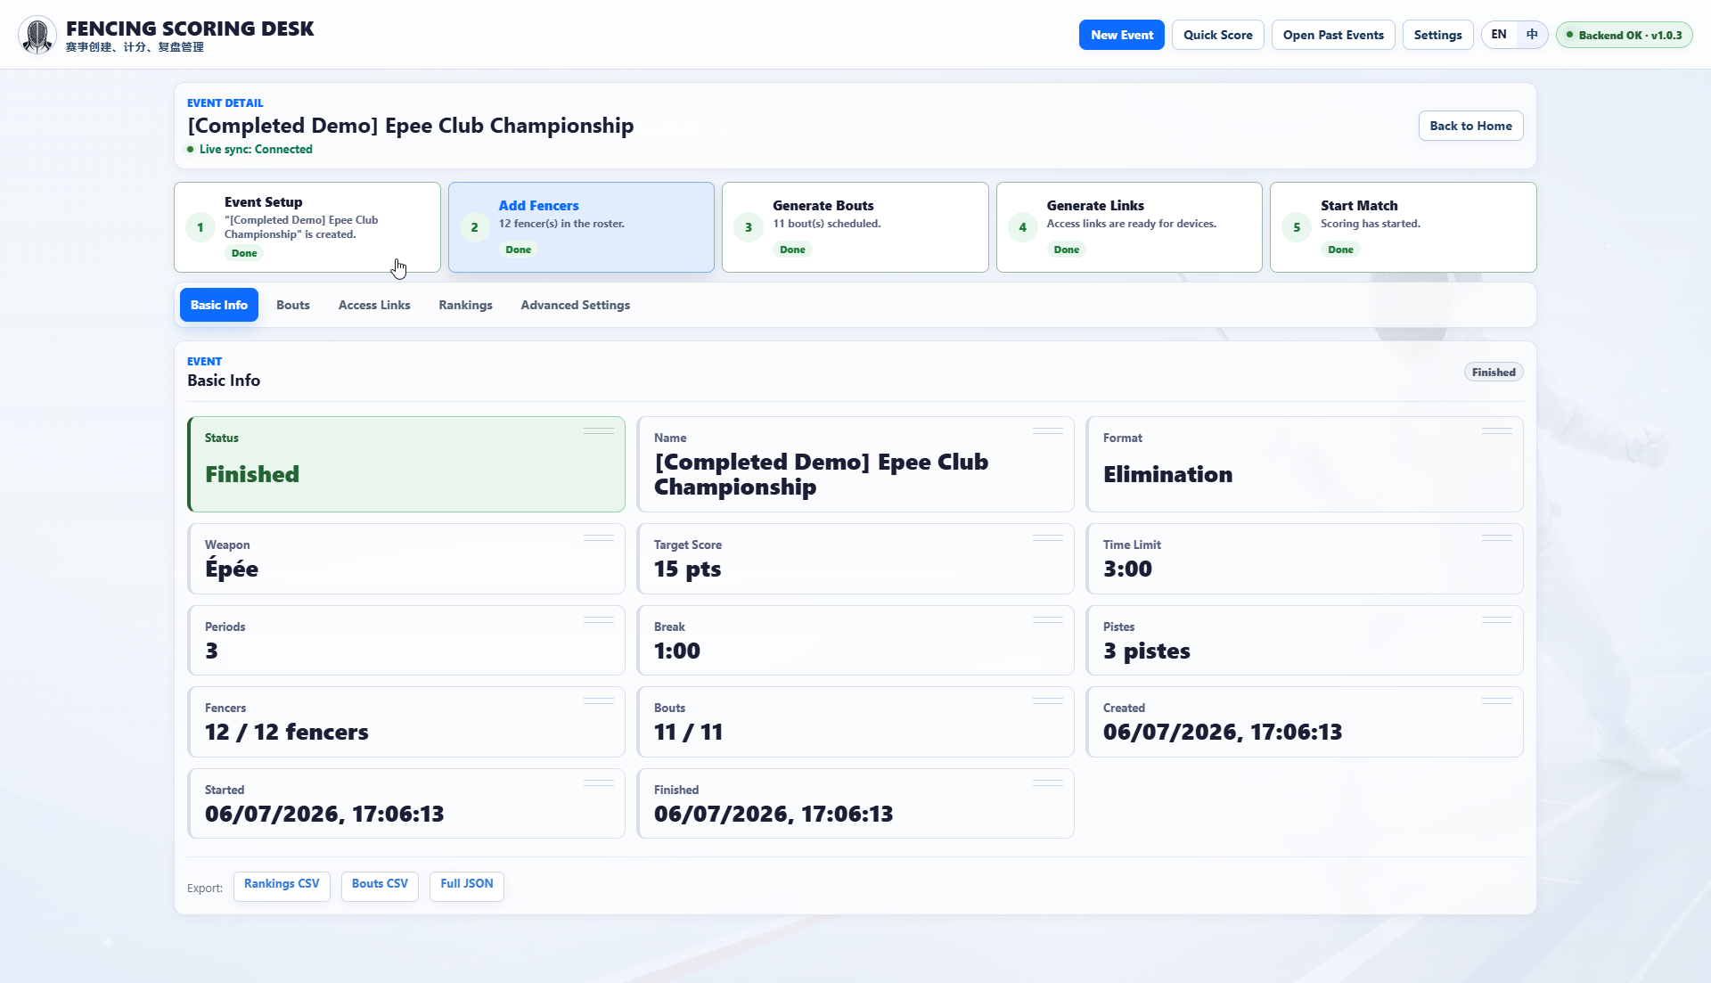Click the Status card drag handle

pyautogui.click(x=599, y=430)
